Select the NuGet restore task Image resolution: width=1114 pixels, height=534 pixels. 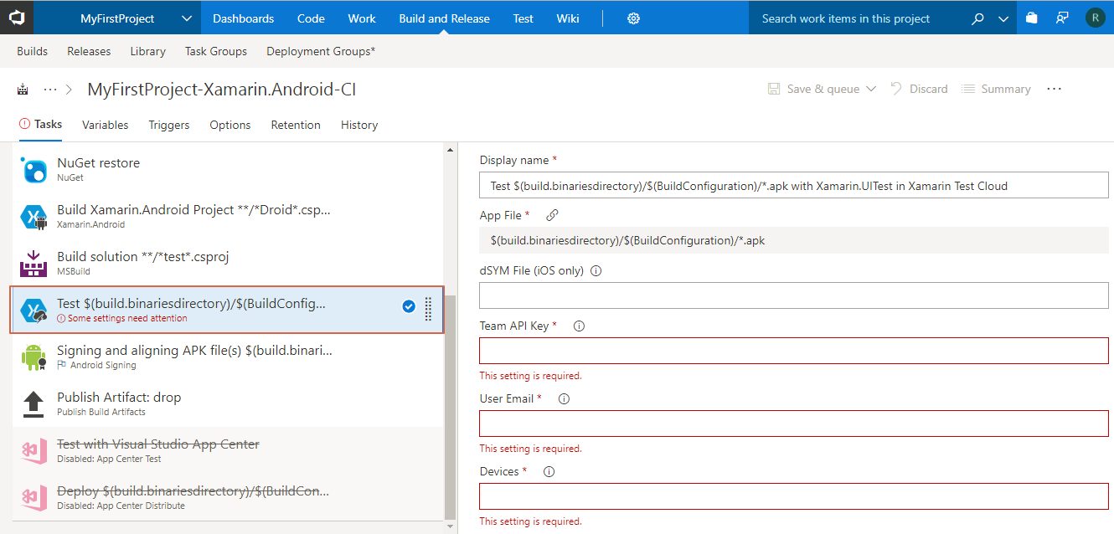tap(226, 169)
